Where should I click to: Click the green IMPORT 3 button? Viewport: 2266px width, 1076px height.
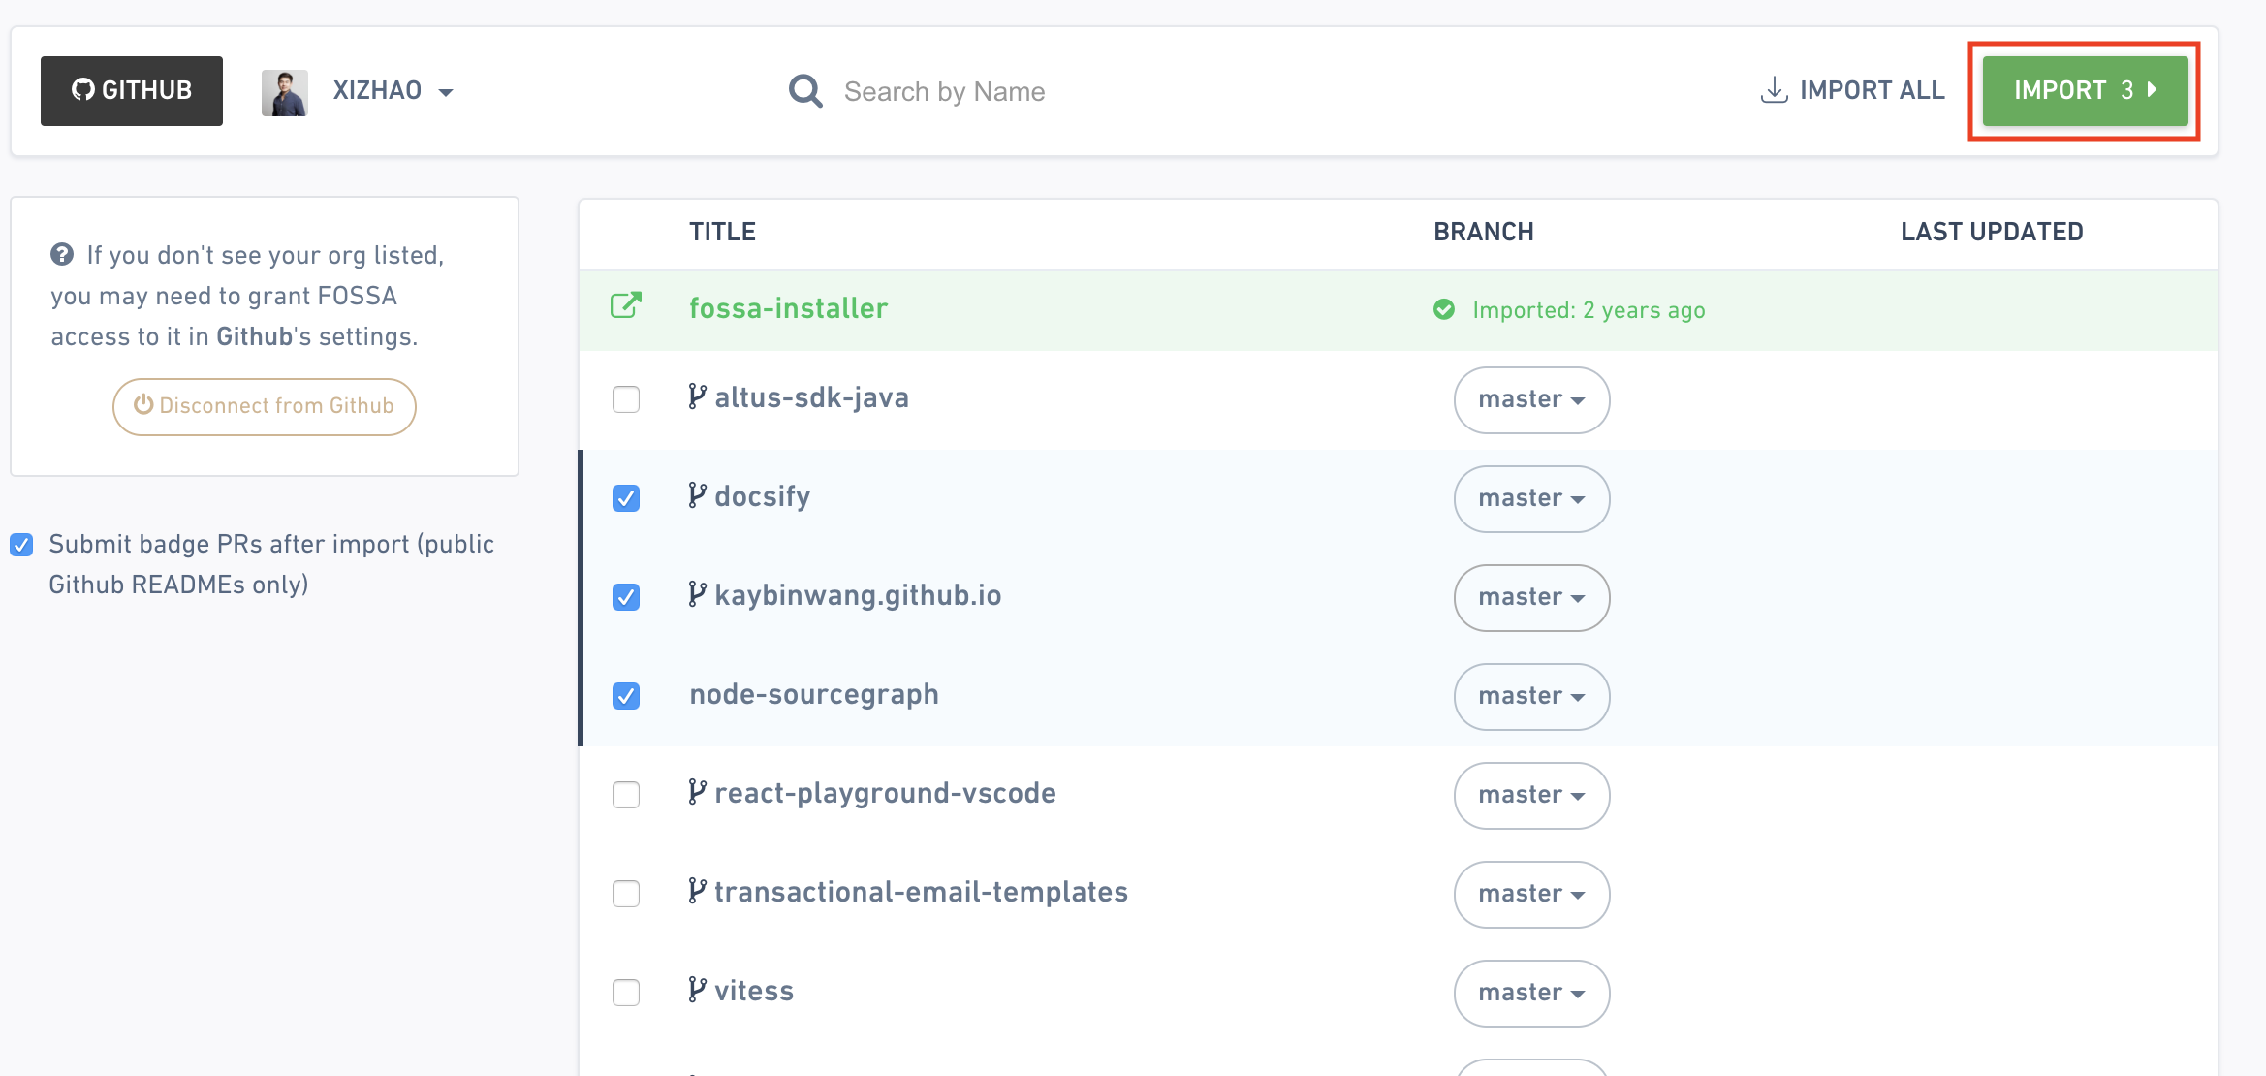(x=2085, y=91)
